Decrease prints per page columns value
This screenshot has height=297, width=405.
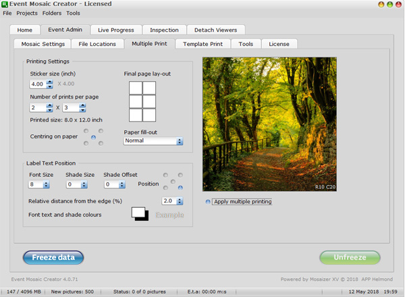click(x=49, y=110)
